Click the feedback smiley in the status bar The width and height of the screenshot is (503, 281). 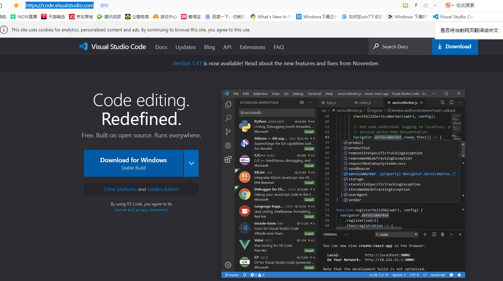click(451, 275)
